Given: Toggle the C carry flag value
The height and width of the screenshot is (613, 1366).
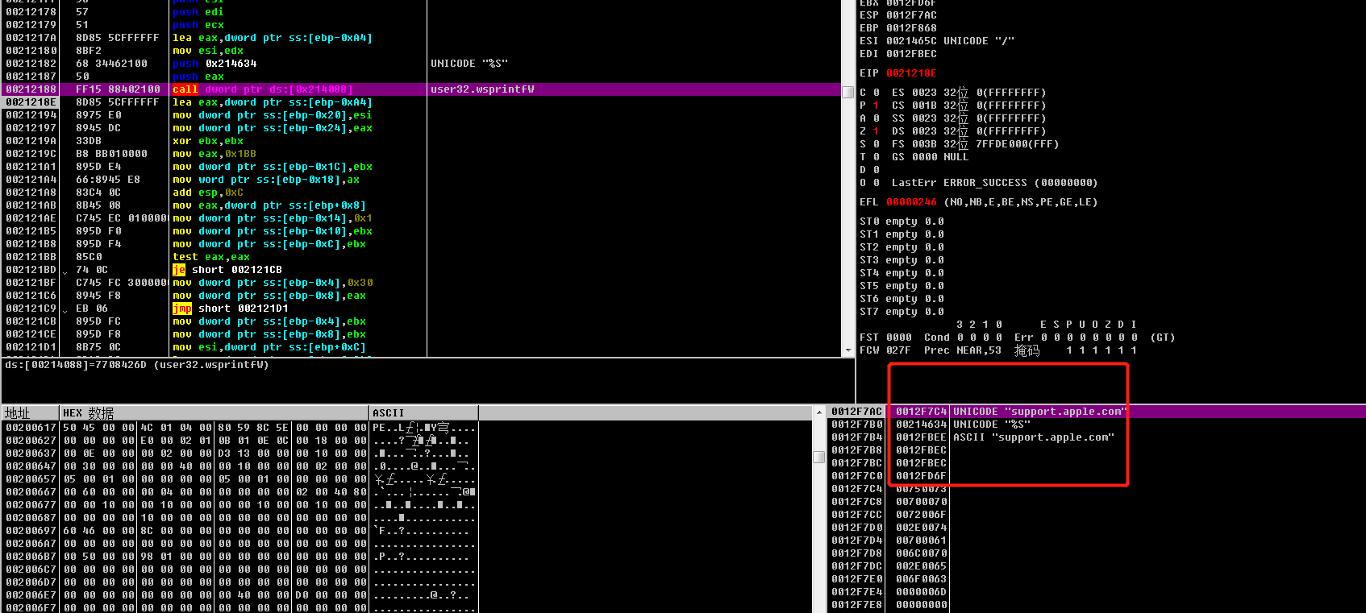Looking at the screenshot, I should pos(877,93).
